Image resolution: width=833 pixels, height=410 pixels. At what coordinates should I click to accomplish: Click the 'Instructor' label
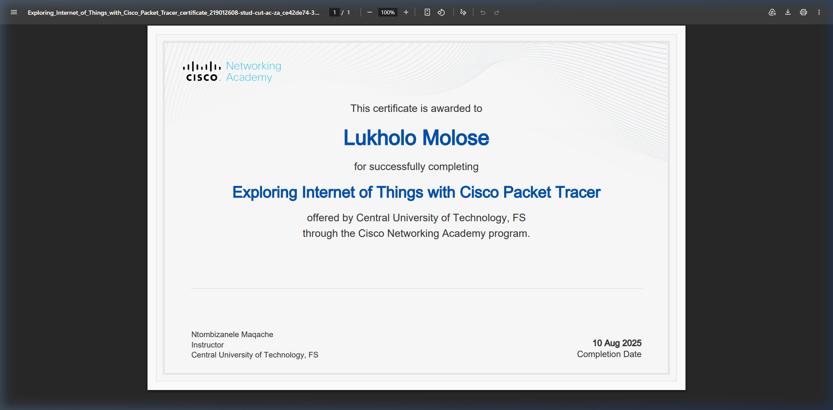pyautogui.click(x=207, y=345)
